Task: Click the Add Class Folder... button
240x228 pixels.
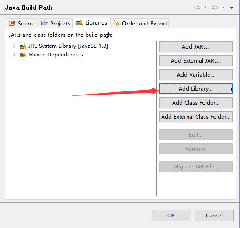Action: 196,103
